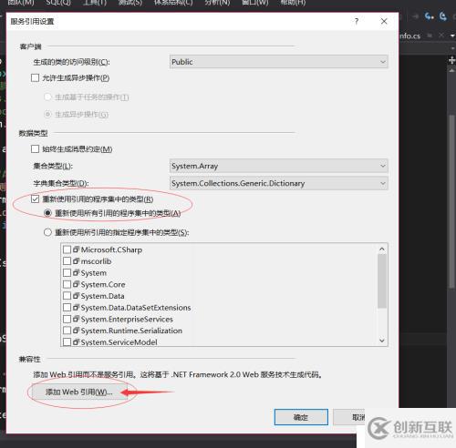Close the 服务引用设置 dialog
The image size is (456, 448).
click(x=384, y=21)
